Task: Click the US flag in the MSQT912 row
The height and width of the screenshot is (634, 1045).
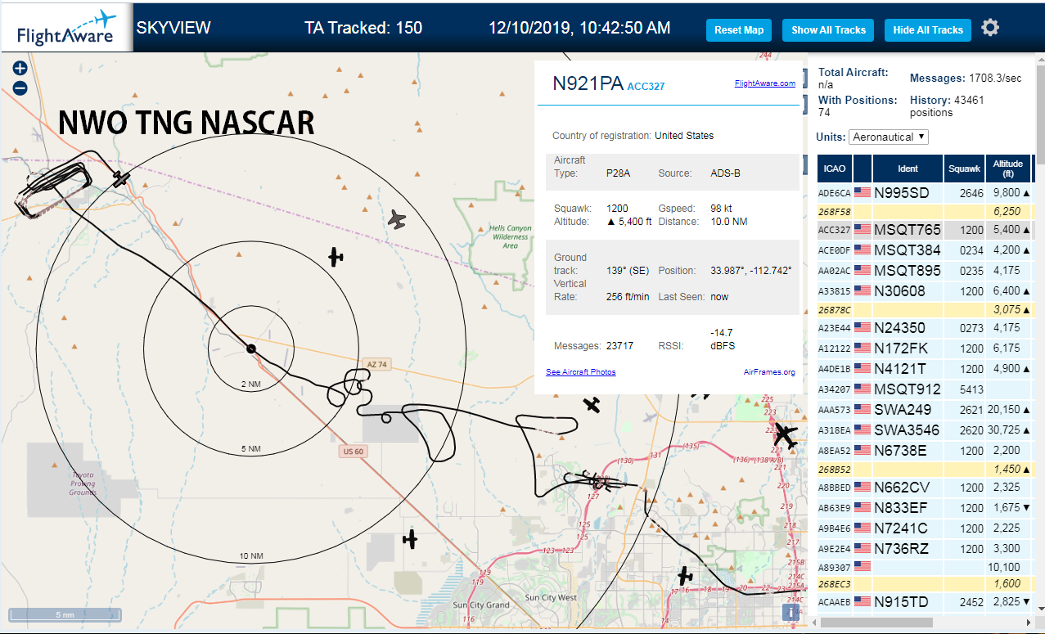Action: (862, 389)
